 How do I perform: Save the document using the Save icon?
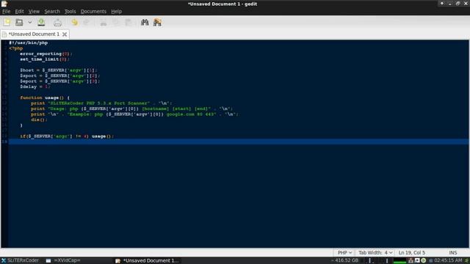(x=41, y=22)
